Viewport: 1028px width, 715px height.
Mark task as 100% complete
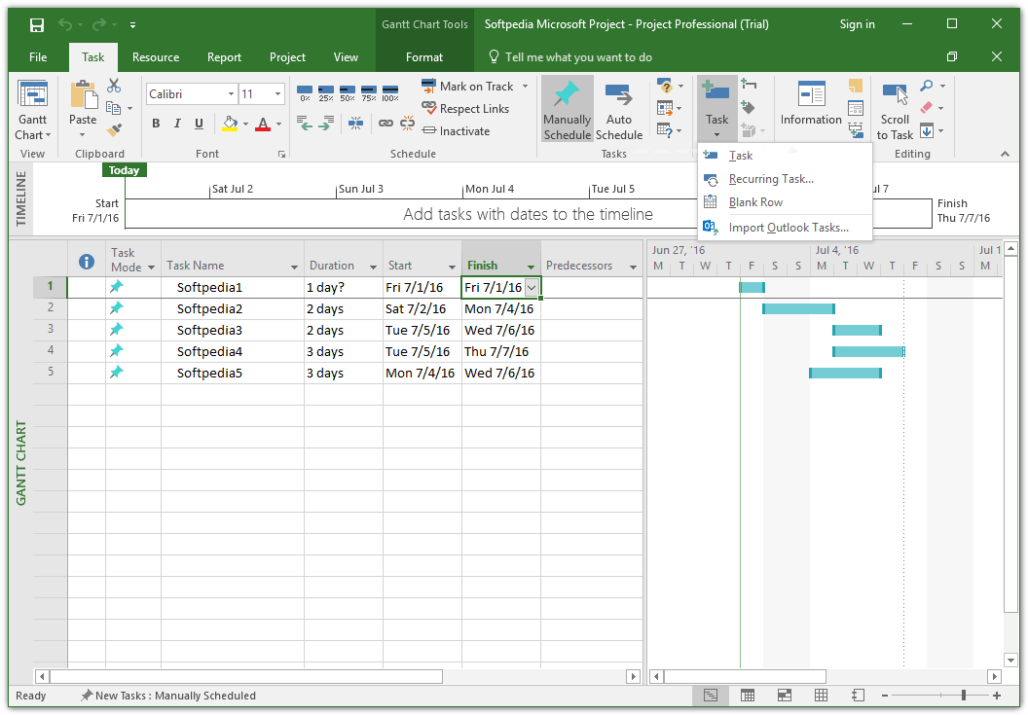[x=390, y=93]
